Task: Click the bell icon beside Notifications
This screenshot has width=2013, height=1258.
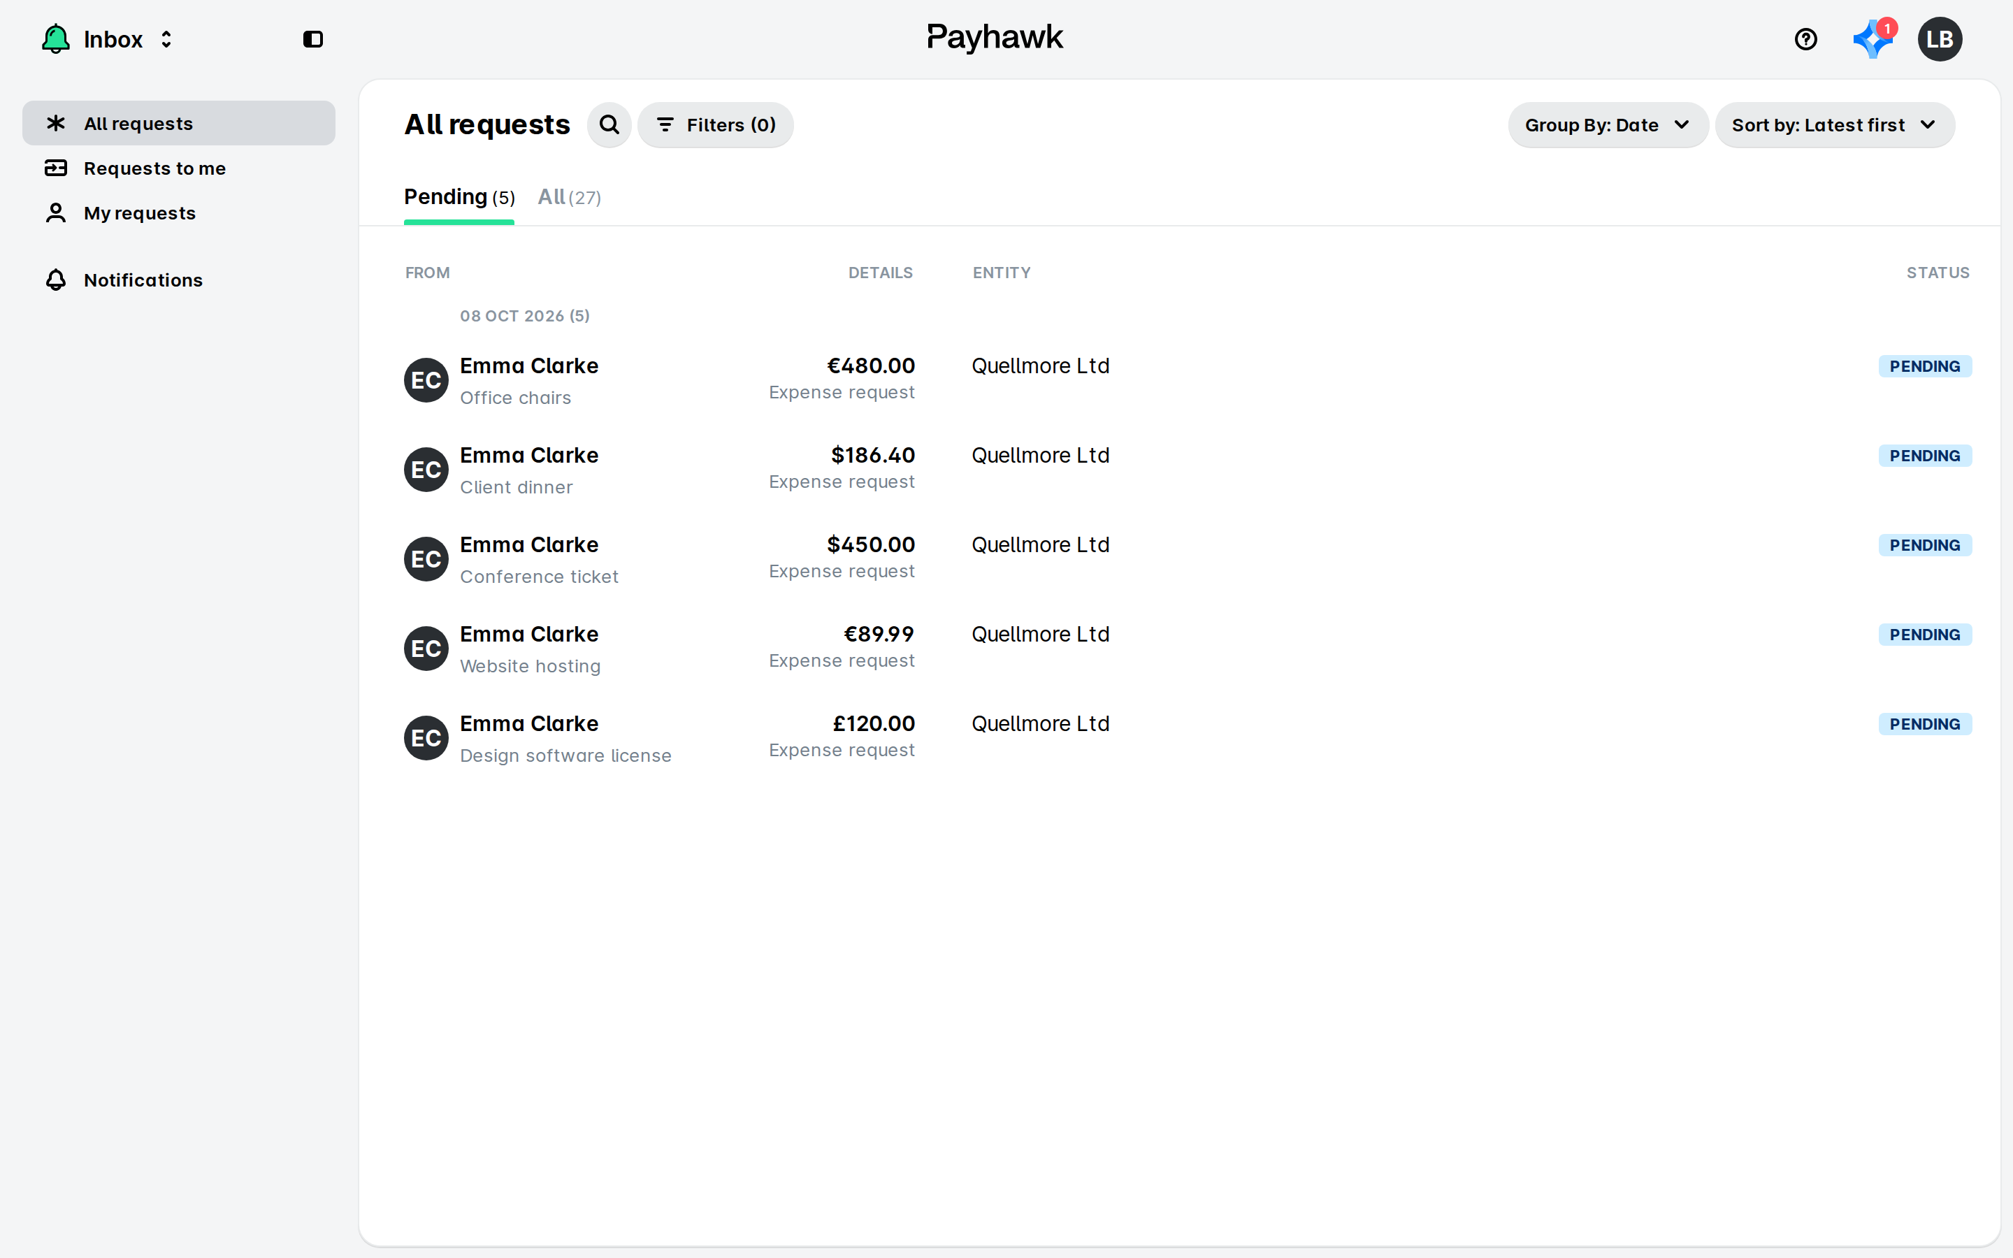Action: point(56,280)
